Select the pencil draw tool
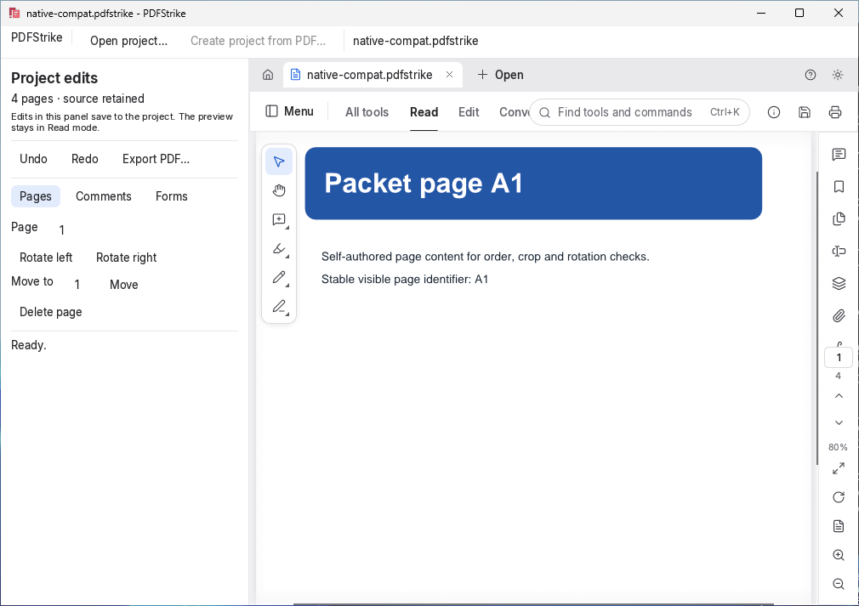The height and width of the screenshot is (606, 859). click(279, 278)
